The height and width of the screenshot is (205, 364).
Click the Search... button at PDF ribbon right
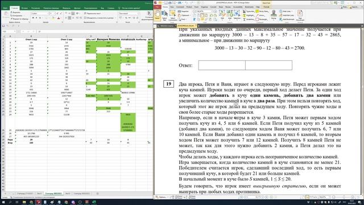(x=354, y=7)
